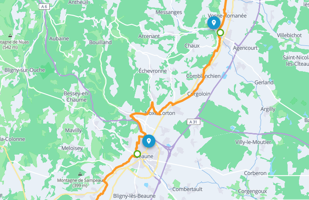Click the Échevronne village label
Viewport: 309px width, 200px height.
pos(153,71)
